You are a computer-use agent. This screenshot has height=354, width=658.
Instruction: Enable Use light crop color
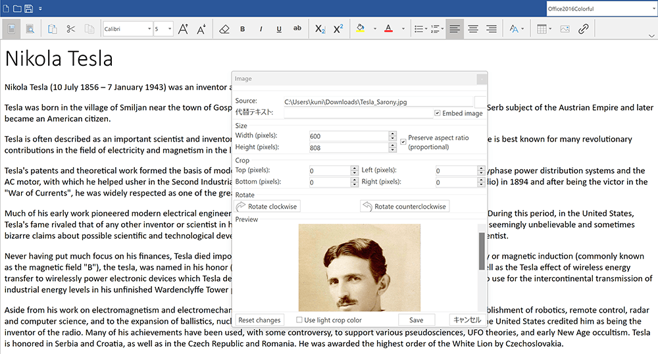click(299, 320)
